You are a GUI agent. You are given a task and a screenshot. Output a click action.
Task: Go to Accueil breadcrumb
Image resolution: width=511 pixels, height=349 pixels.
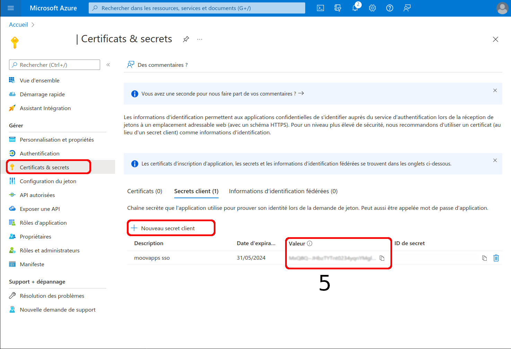click(x=18, y=25)
